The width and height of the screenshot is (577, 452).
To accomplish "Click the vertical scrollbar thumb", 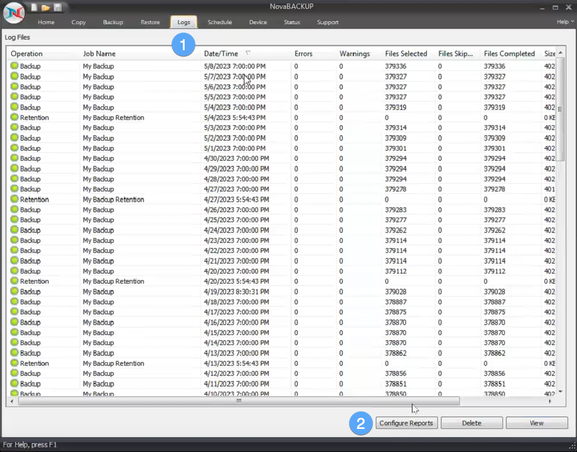I will [560, 109].
